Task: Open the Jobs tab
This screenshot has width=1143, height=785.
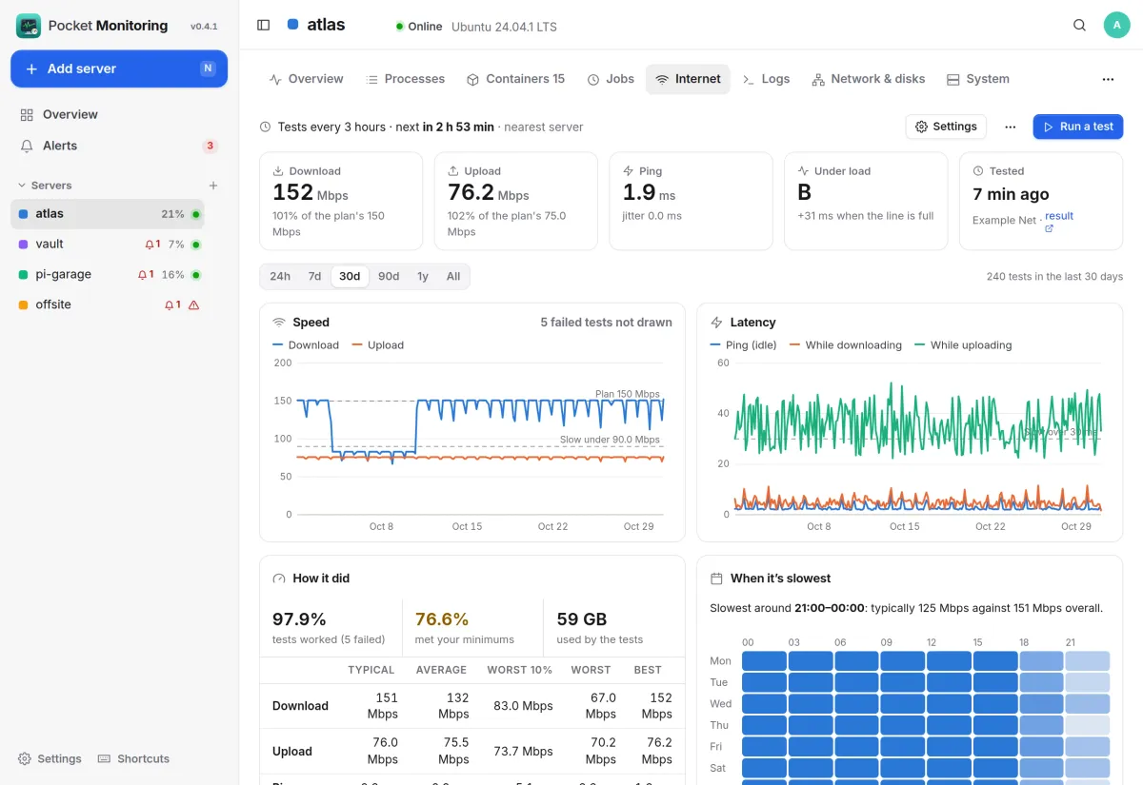Action: [611, 79]
